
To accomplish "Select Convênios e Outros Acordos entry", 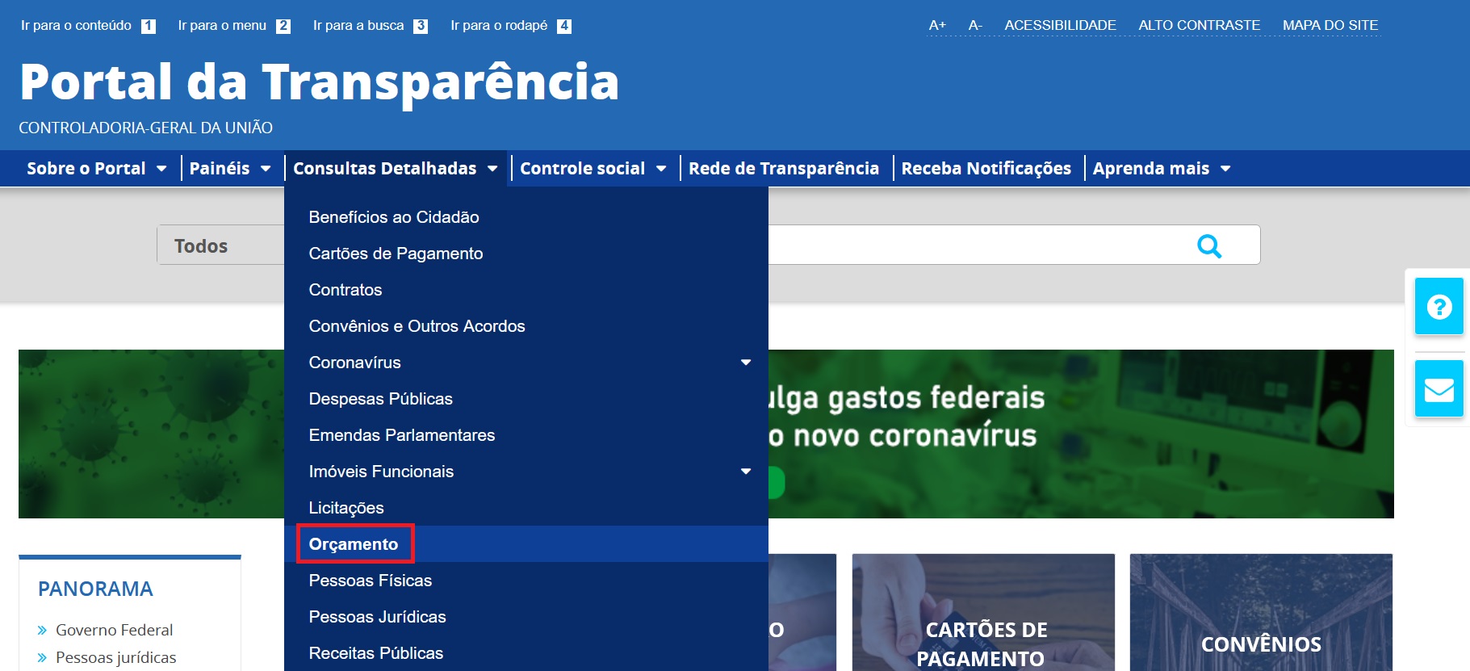I will tap(526, 326).
